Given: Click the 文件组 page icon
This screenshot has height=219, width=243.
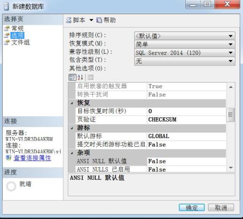Looking at the screenshot, I should pos(7,43).
